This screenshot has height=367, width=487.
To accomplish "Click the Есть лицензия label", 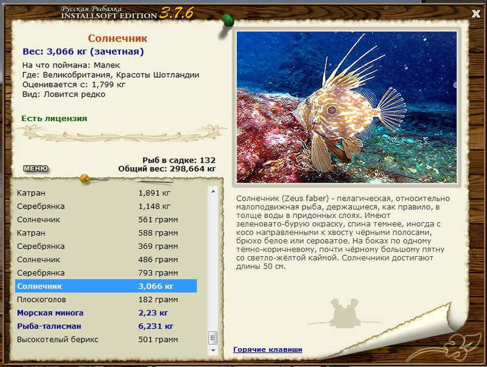I will 54,119.
